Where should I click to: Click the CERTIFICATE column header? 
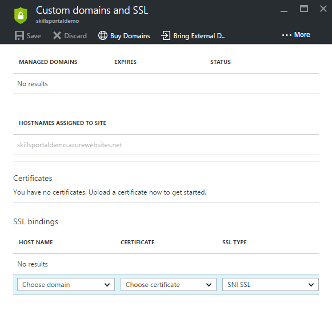137,243
